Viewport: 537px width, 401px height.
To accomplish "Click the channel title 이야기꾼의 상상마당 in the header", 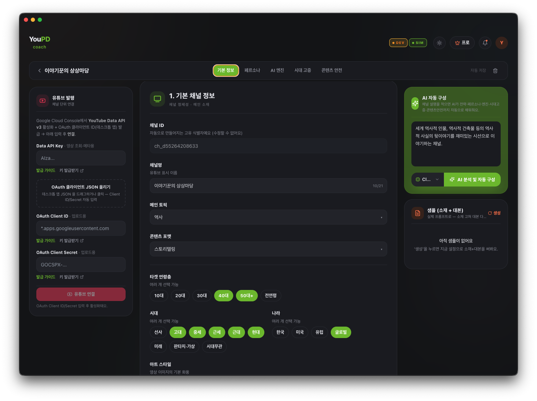I will pos(67,71).
